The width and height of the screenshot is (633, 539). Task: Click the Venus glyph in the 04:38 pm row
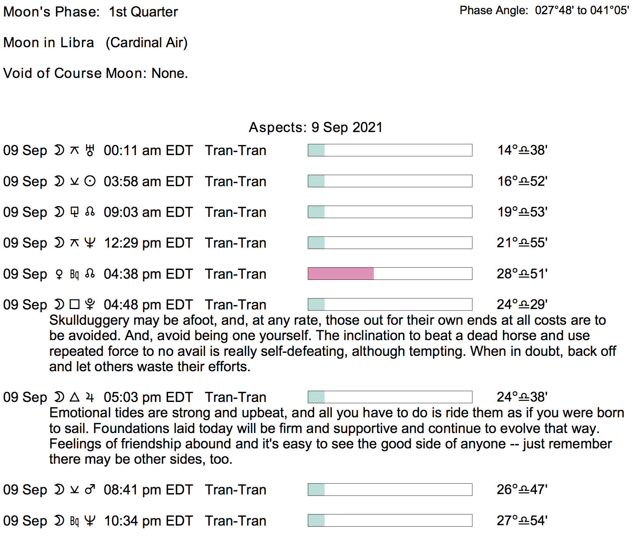59,274
